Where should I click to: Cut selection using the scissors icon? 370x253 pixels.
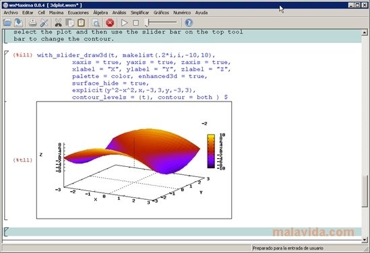click(x=58, y=23)
